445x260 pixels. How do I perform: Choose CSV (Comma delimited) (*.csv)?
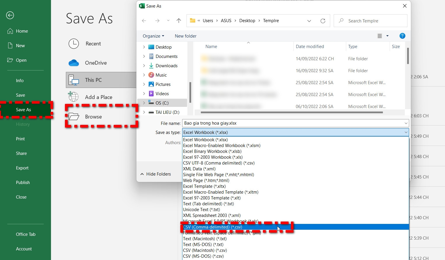tap(296, 227)
